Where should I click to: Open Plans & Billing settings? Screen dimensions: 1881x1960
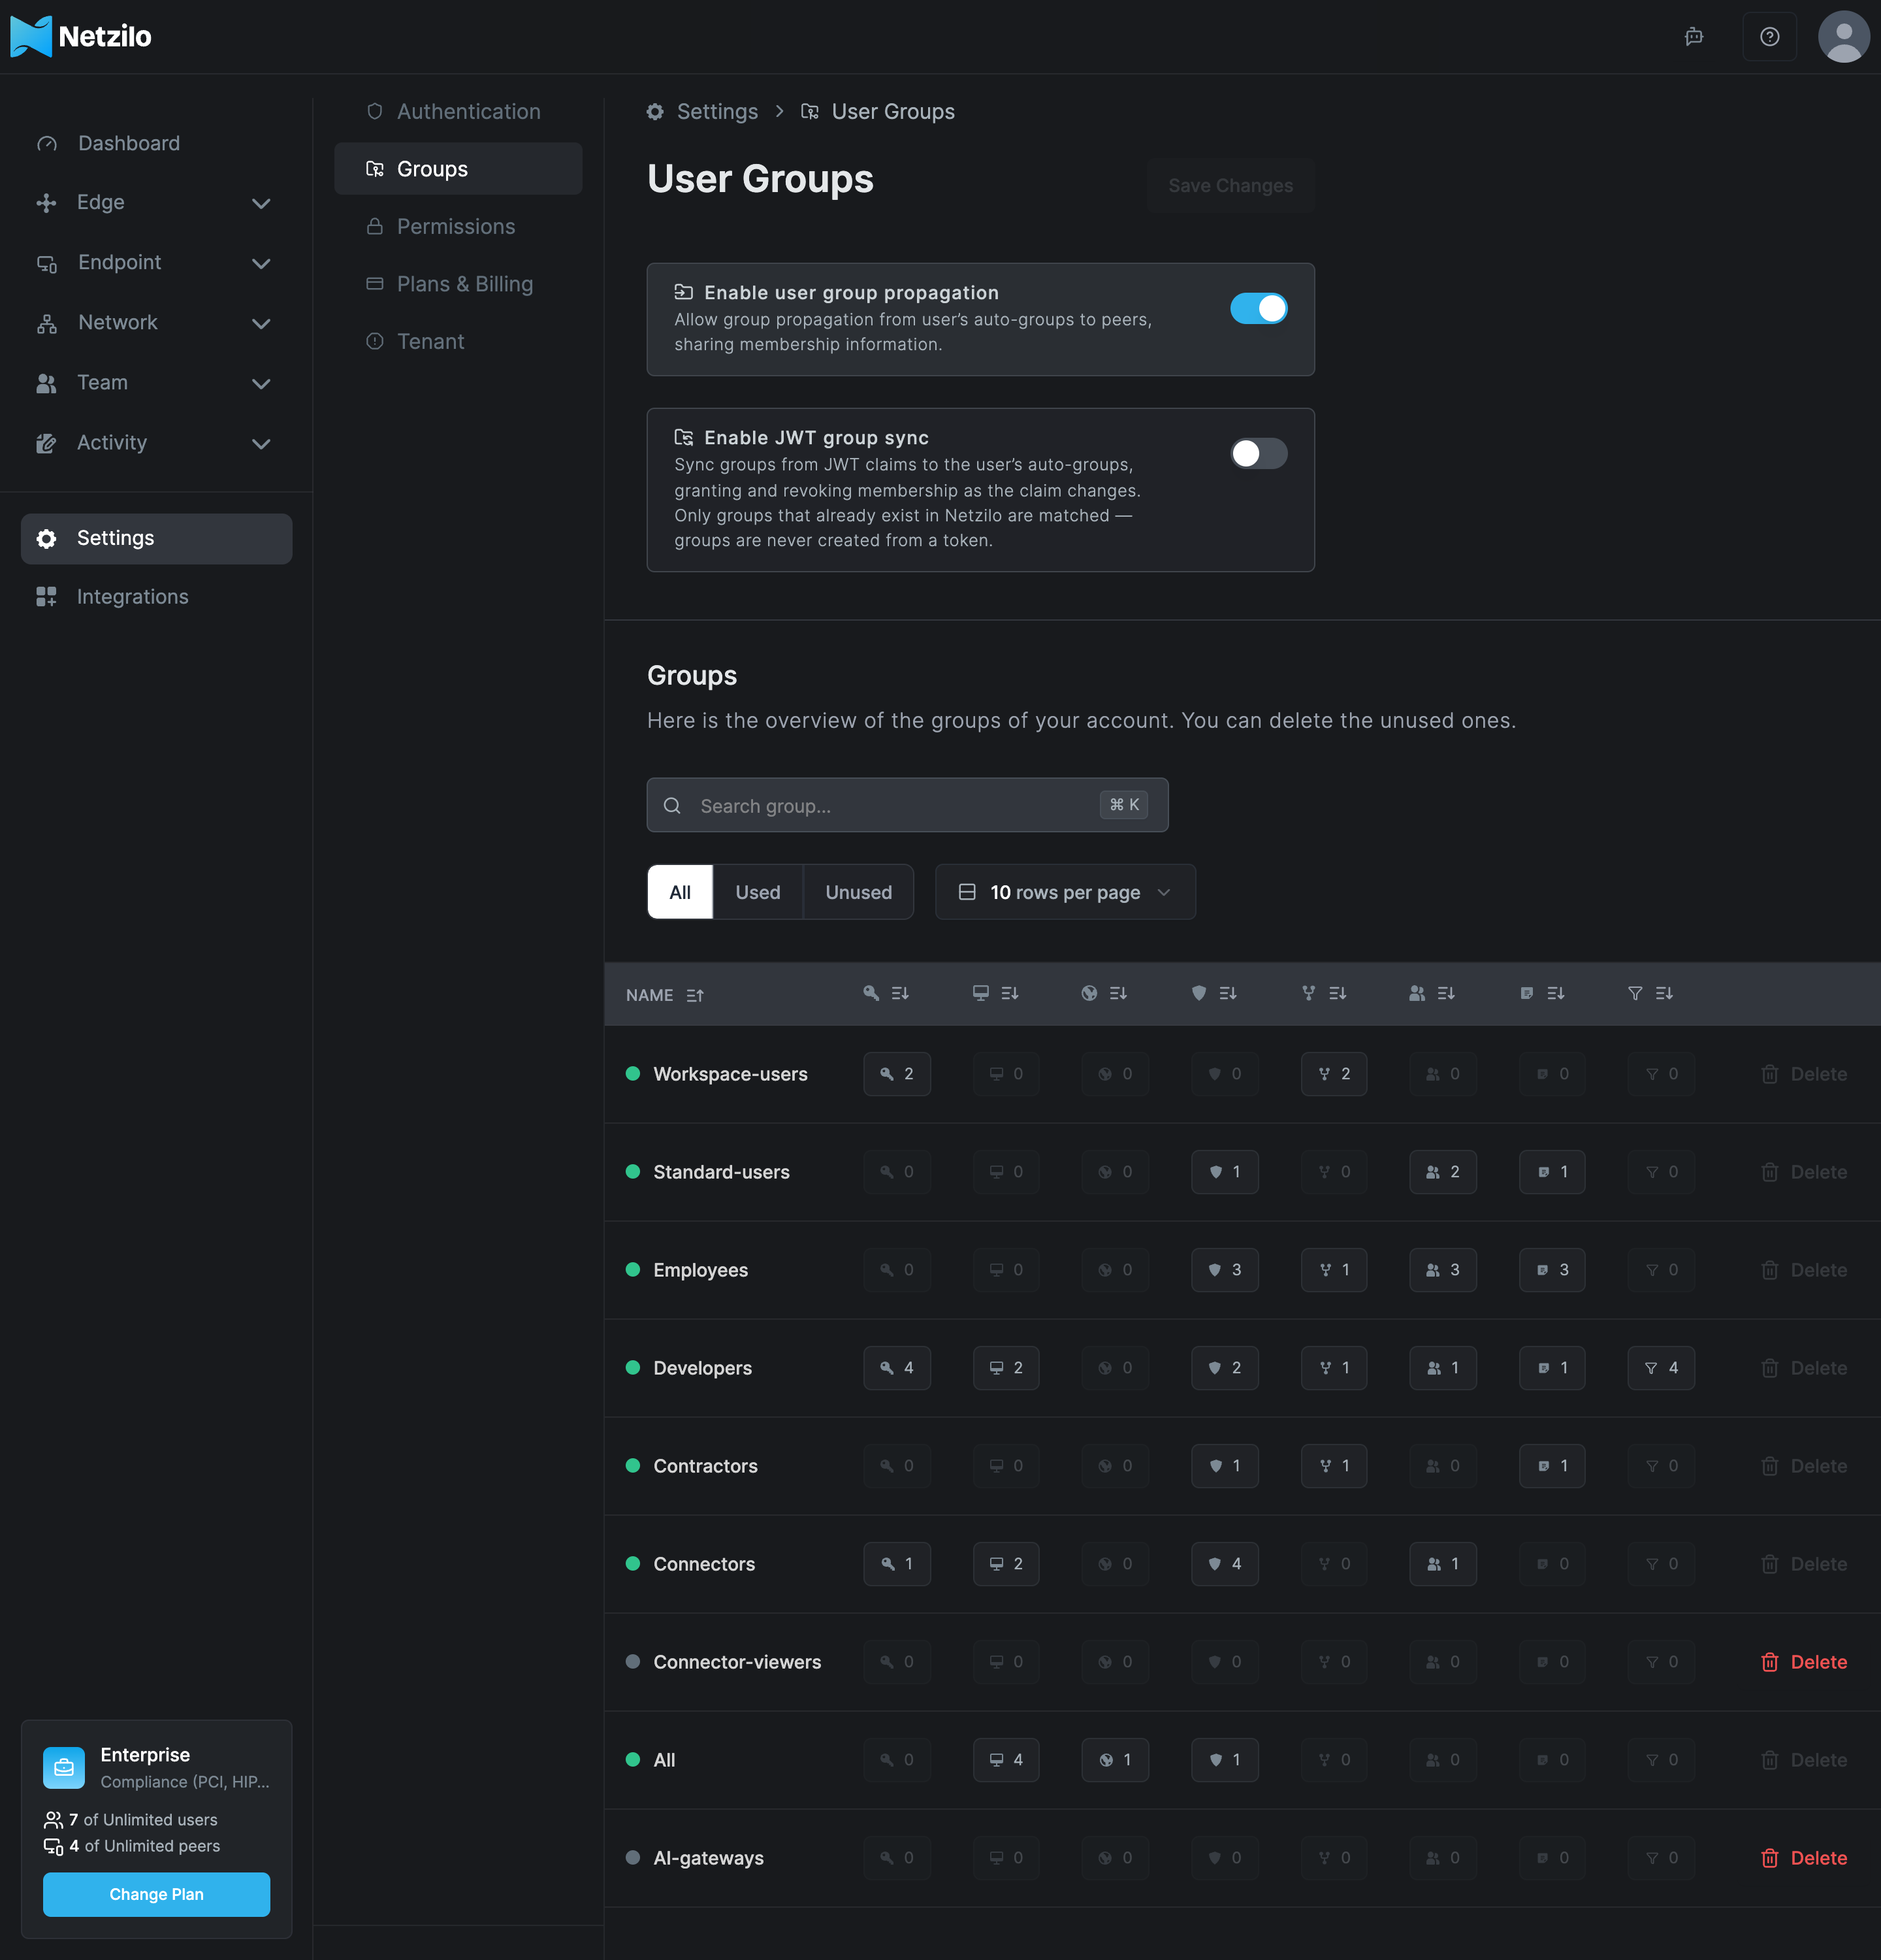click(458, 284)
